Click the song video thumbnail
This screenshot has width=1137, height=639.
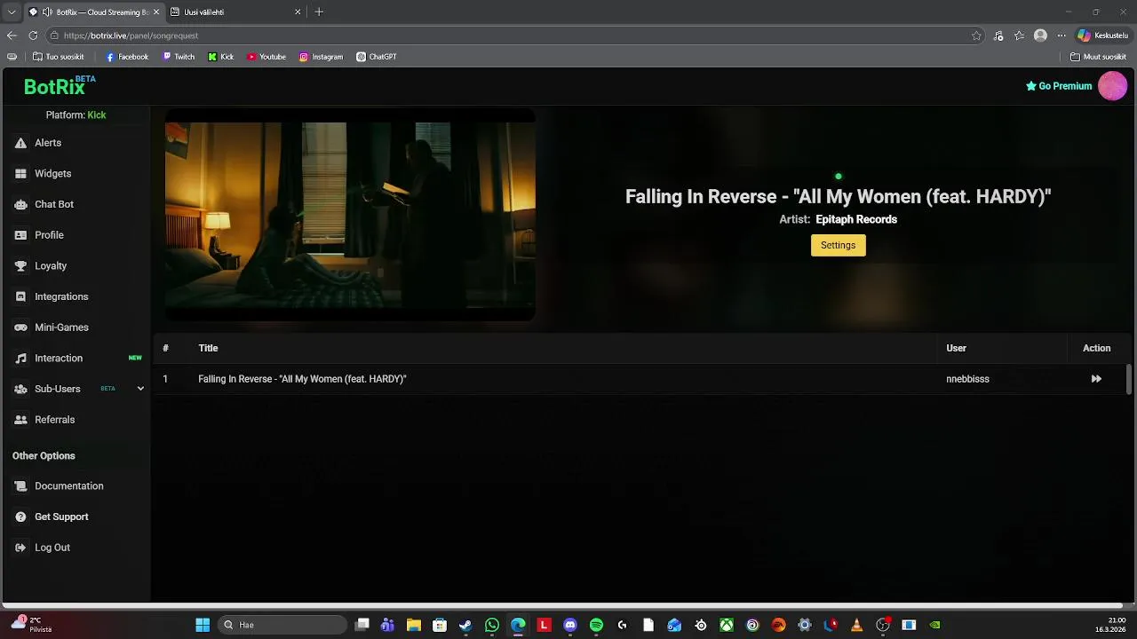coord(350,215)
